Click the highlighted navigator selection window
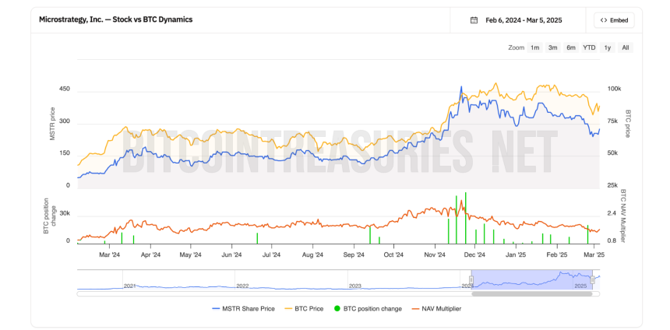 pyautogui.click(x=532, y=280)
